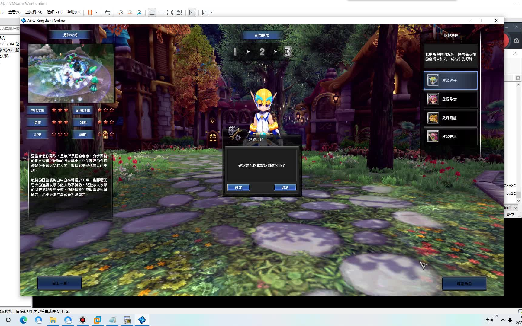Click the Arks Kingdom taskbar icon
This screenshot has height=326, width=522.
point(142,320)
